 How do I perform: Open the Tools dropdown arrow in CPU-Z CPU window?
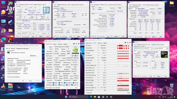36,36
